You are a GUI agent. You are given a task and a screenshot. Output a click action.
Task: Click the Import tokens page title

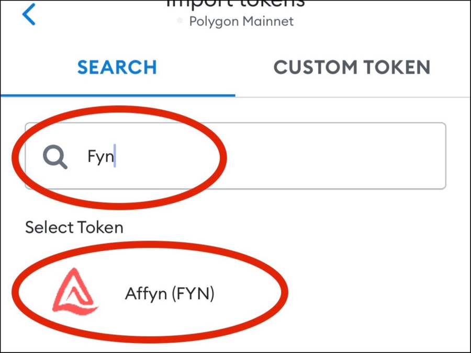tap(235, 4)
